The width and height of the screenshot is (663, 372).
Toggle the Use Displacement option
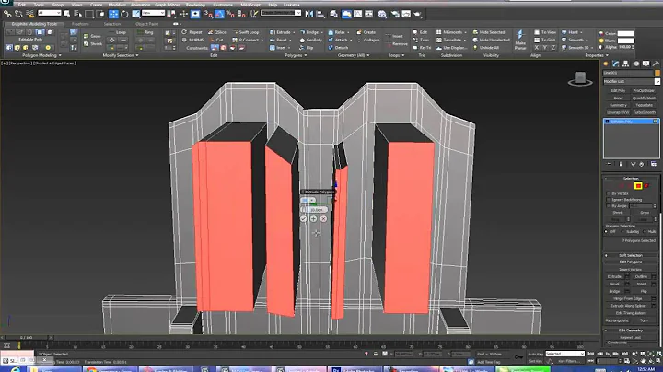click(x=451, y=47)
